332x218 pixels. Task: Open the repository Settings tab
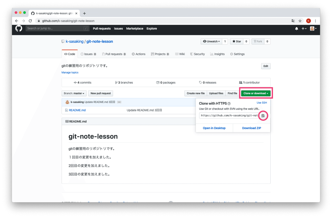pyautogui.click(x=237, y=54)
